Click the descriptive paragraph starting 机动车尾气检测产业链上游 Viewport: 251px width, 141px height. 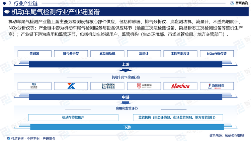click(x=125, y=28)
